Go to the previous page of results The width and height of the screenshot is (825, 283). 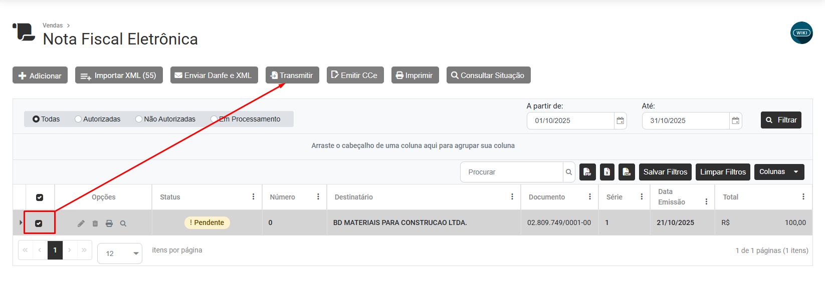click(40, 250)
